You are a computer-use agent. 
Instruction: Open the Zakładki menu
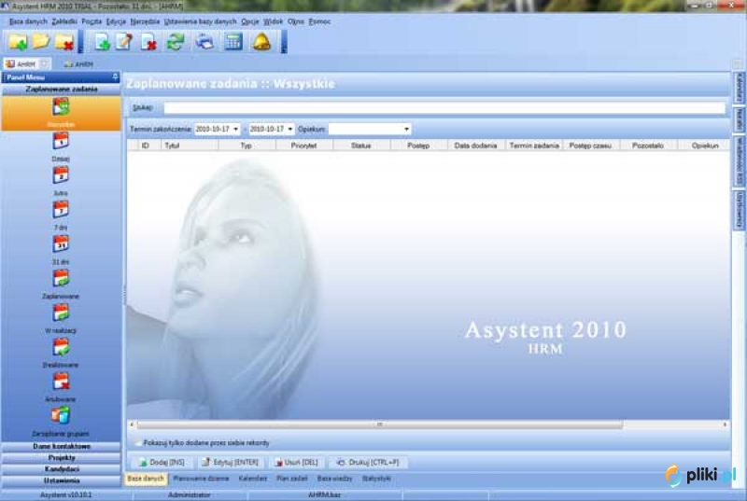[x=64, y=21]
